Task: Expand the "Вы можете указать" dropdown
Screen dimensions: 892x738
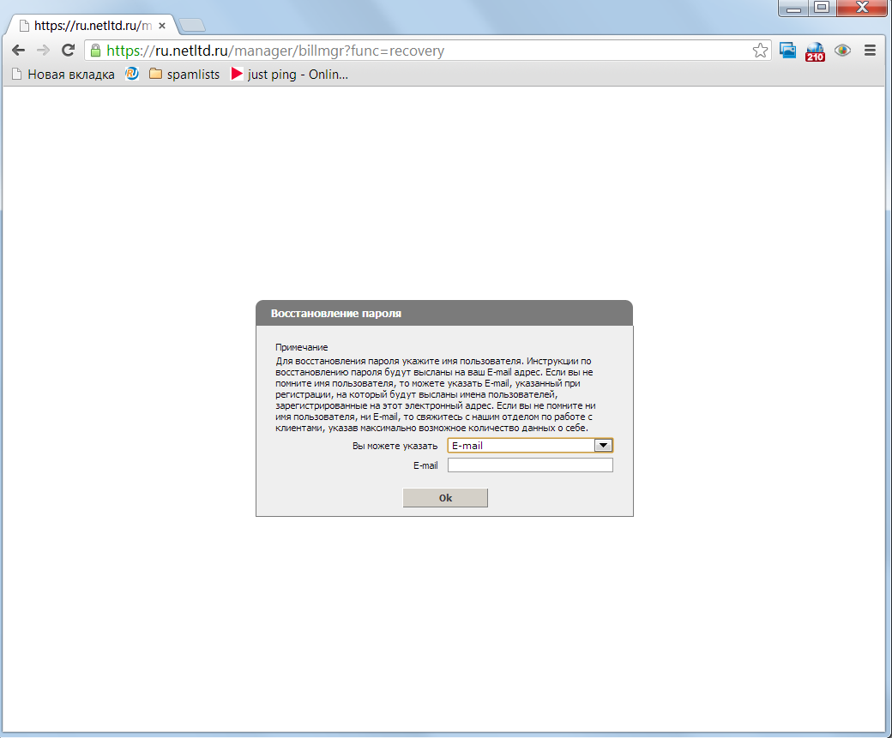Action: (x=603, y=446)
